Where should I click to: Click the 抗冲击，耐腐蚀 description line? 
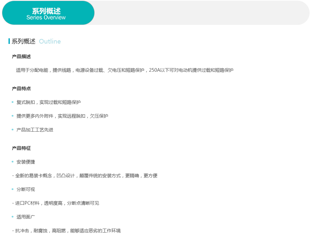point(66,231)
